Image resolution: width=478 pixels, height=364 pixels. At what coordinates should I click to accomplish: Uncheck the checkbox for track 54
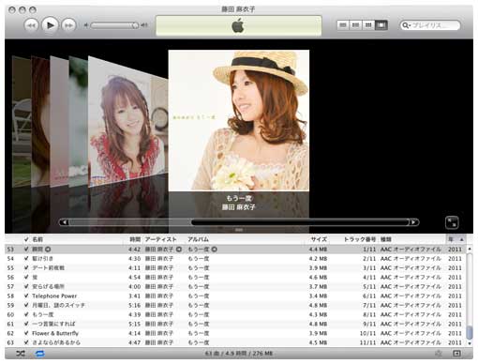point(26,258)
